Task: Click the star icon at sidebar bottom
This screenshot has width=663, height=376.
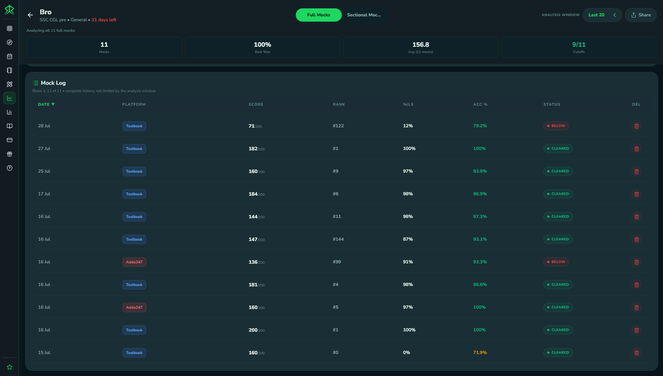Action: pyautogui.click(x=9, y=367)
